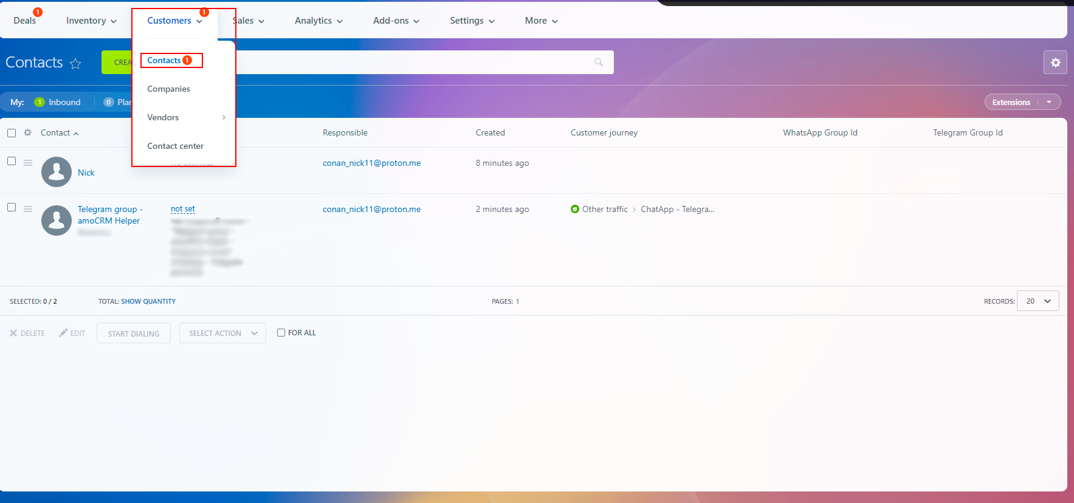Choose Companies from Customers menu
The height and width of the screenshot is (503, 1074).
tap(168, 89)
